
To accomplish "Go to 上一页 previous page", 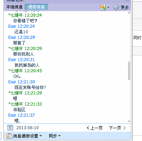I will click(x=96, y=128).
